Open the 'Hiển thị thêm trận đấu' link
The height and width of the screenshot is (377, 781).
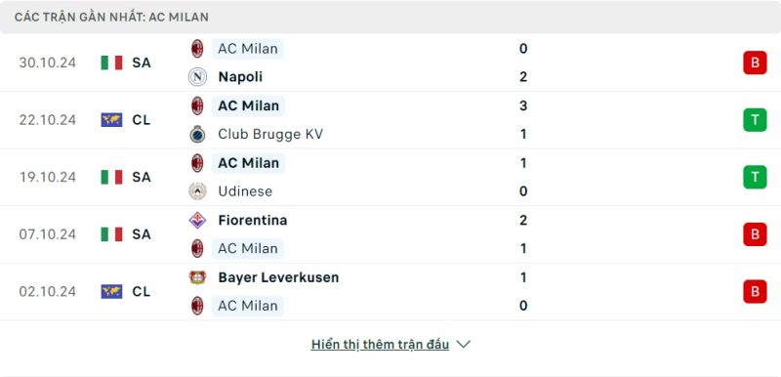pyautogui.click(x=380, y=345)
